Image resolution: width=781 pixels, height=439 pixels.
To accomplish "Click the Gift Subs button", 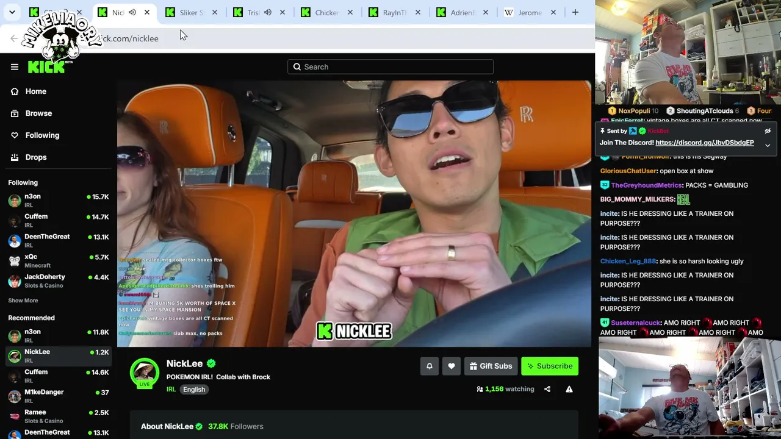I will [491, 366].
